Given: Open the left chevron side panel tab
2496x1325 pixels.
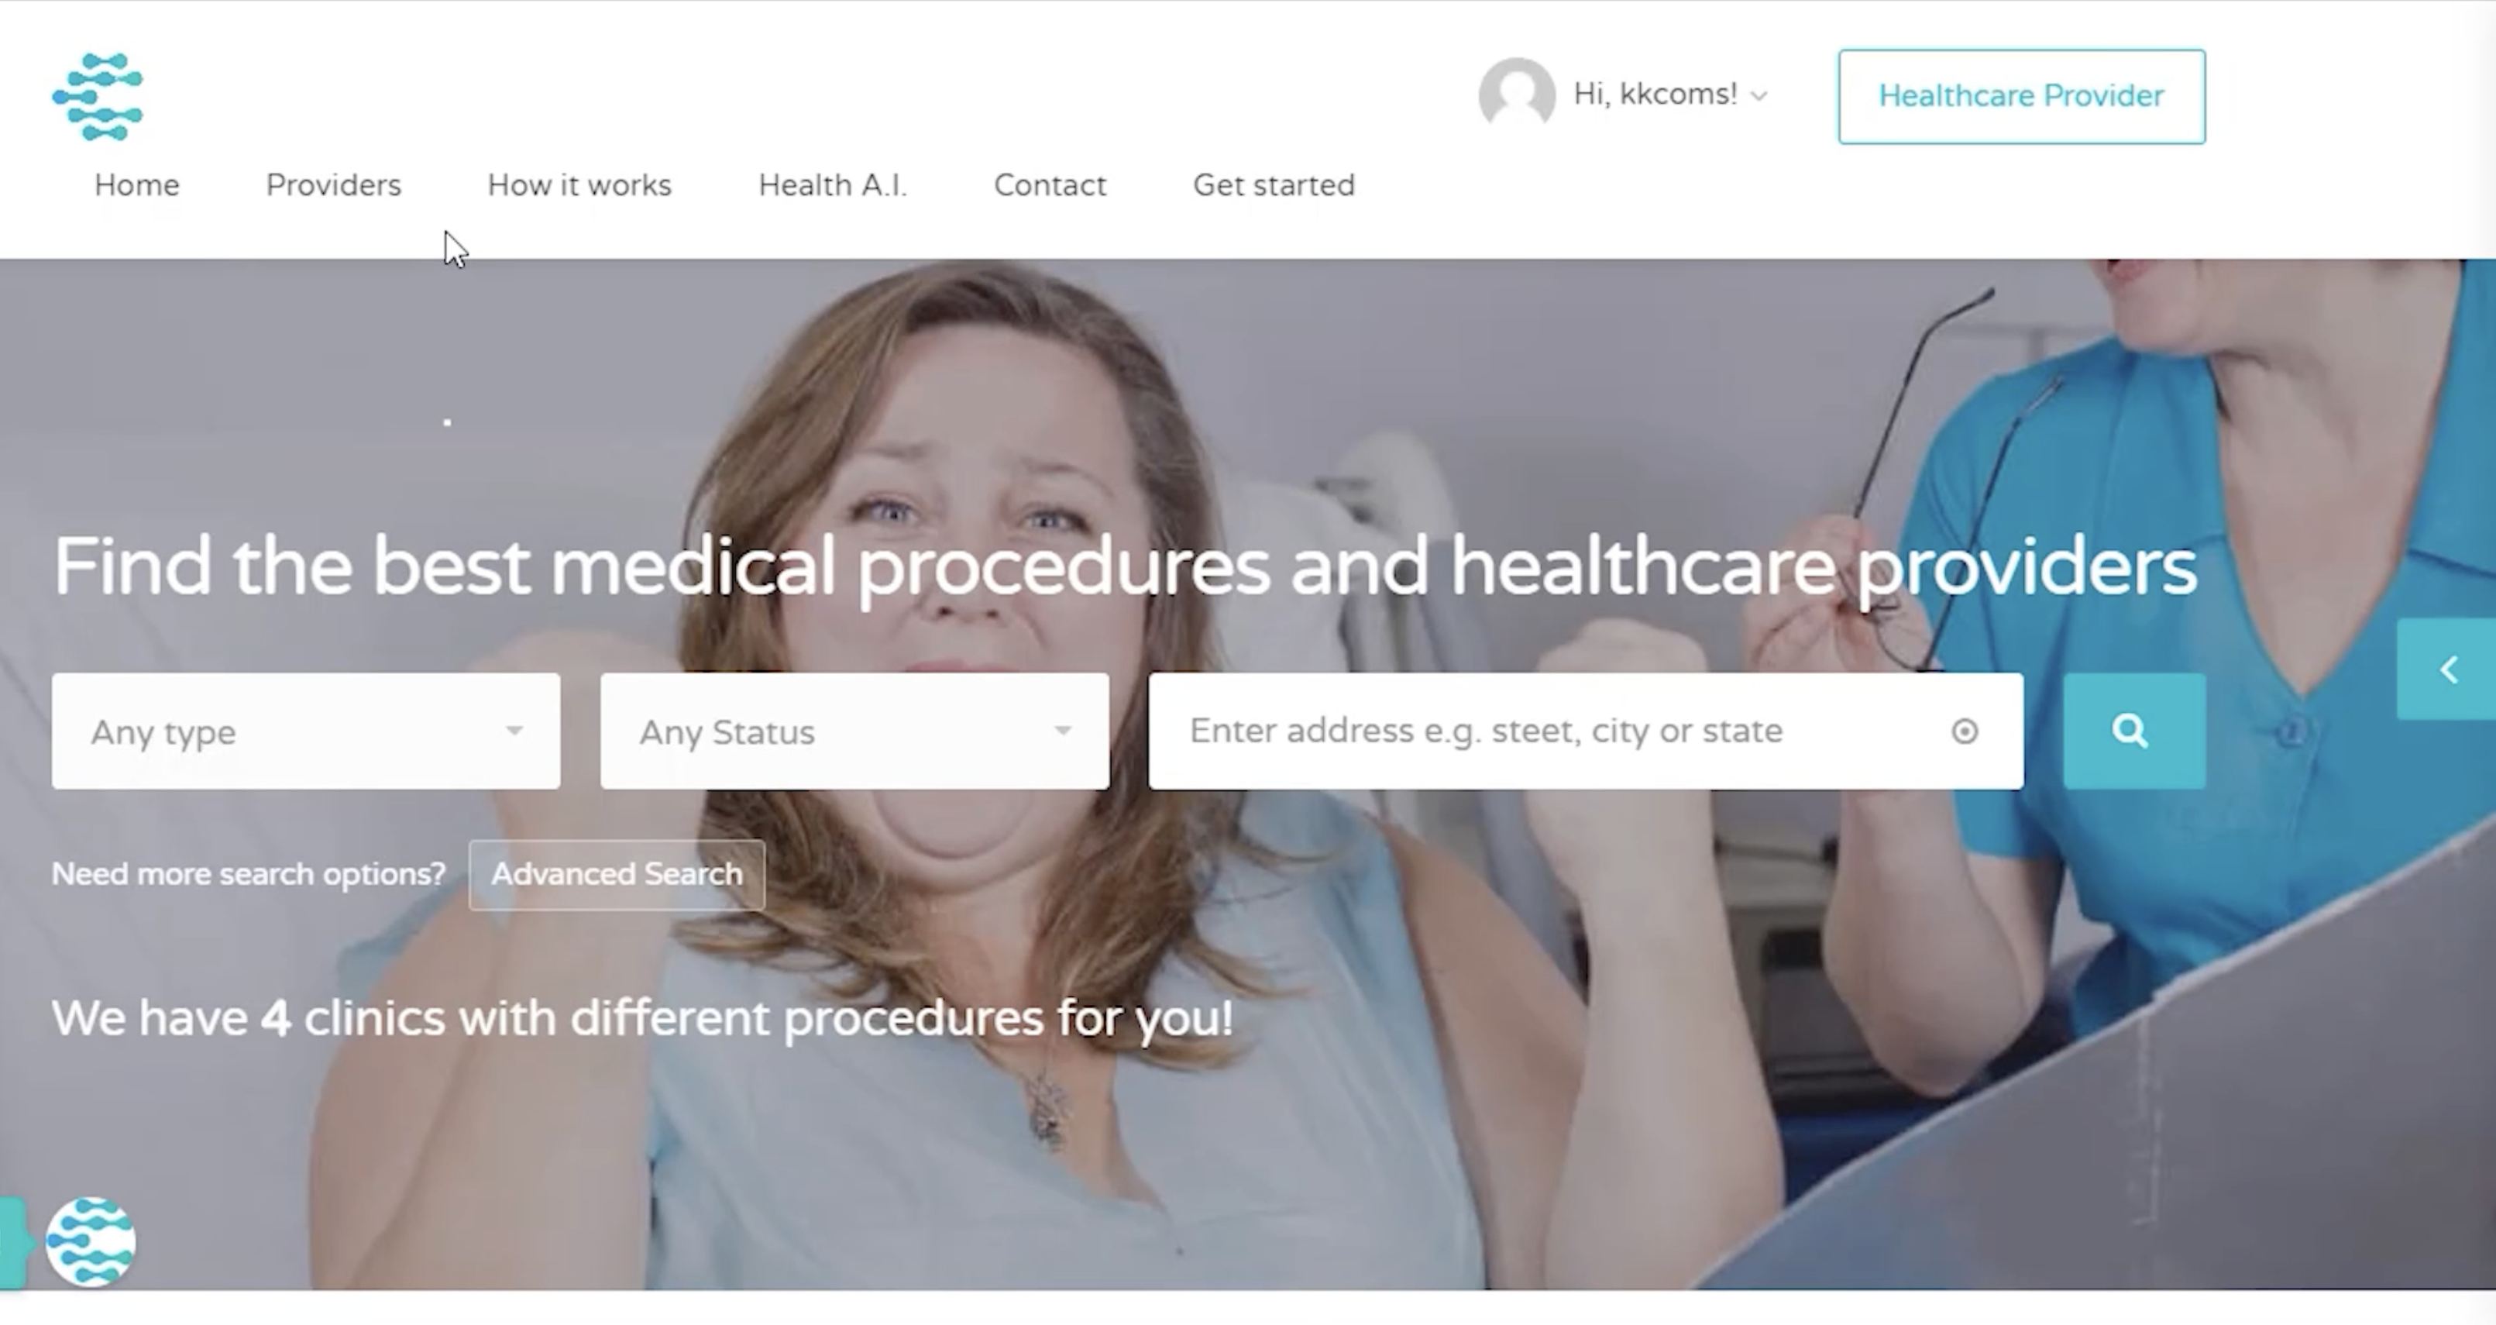Looking at the screenshot, I should pos(2446,669).
